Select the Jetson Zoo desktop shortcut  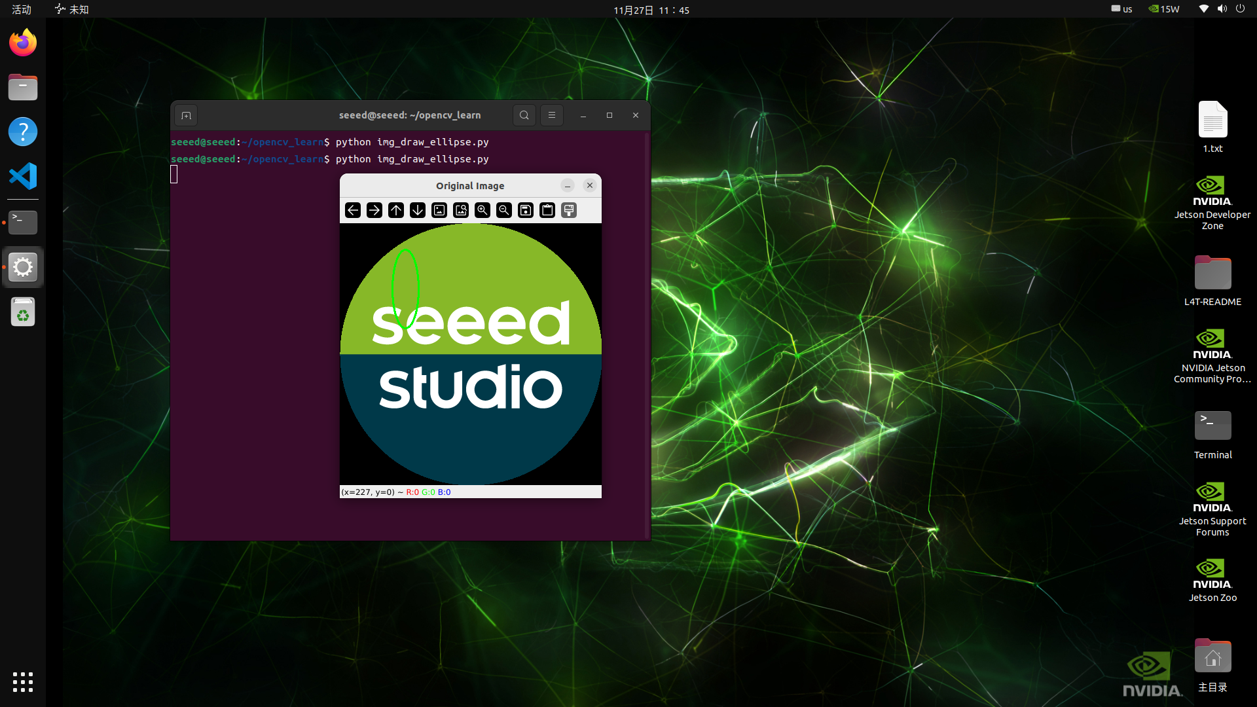coord(1212,580)
